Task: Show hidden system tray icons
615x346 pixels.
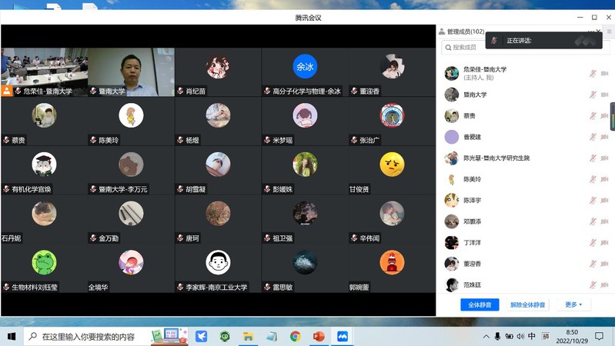Action: tap(486, 337)
